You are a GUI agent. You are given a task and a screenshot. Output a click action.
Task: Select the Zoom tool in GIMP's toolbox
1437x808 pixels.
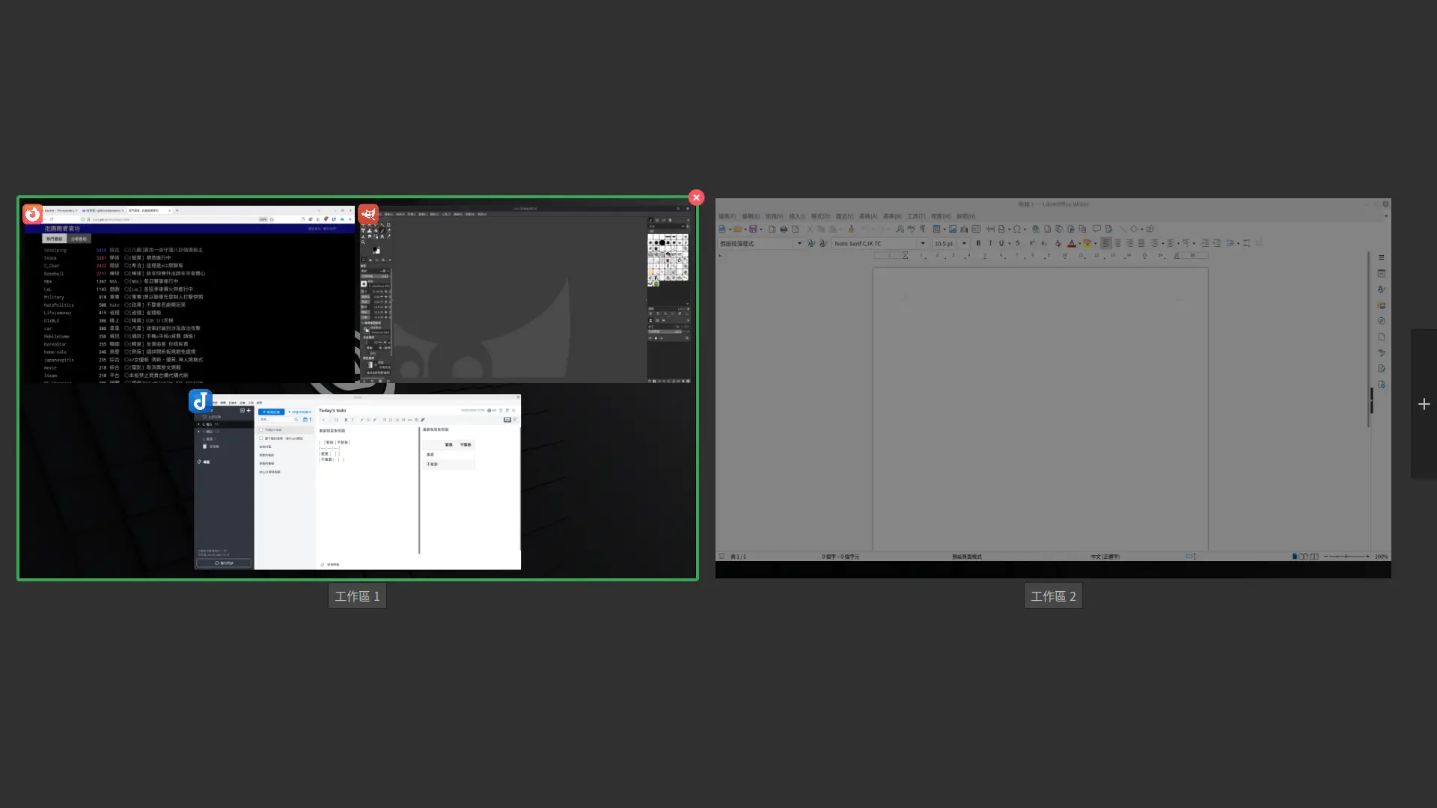click(x=363, y=242)
